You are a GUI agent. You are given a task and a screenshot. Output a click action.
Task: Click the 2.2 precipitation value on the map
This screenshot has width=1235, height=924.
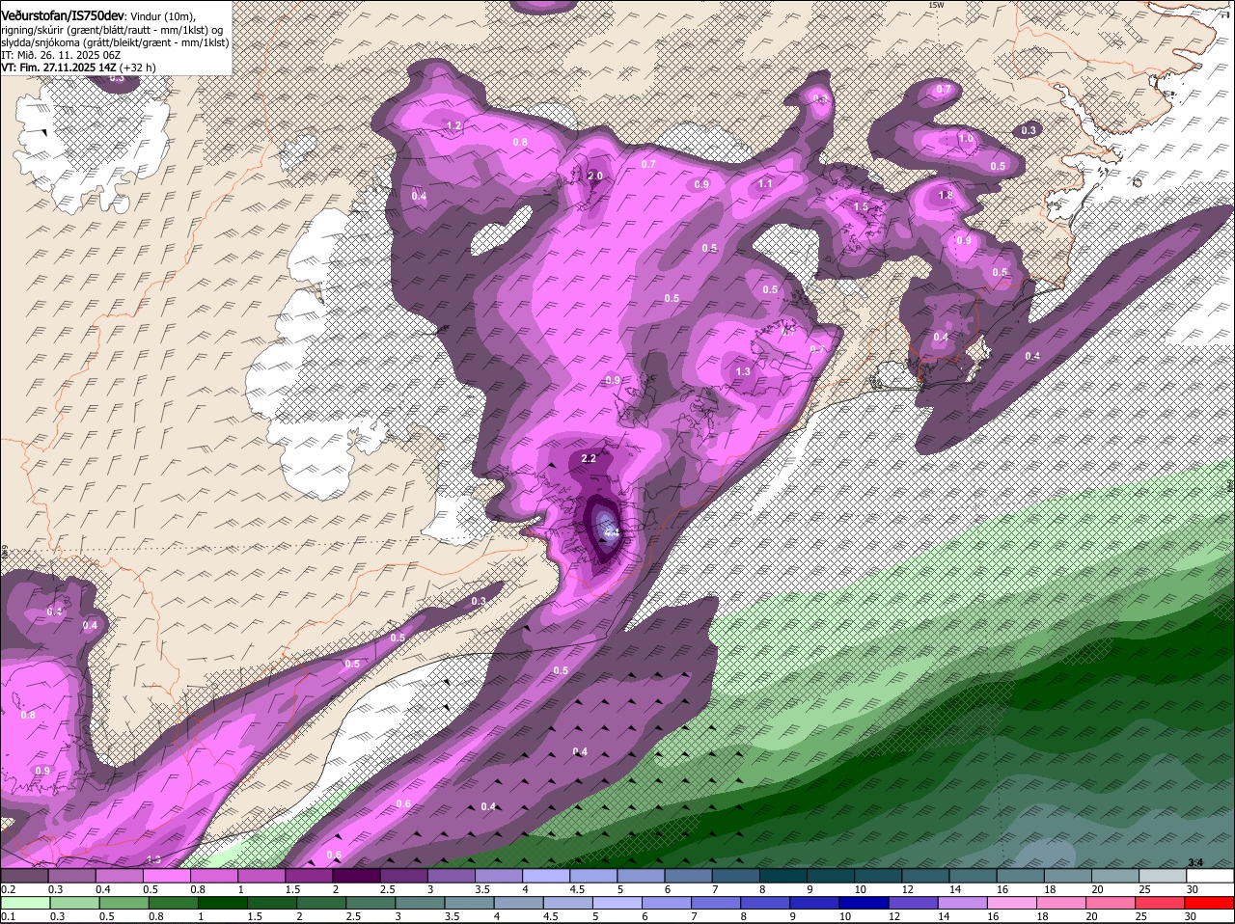[589, 459]
